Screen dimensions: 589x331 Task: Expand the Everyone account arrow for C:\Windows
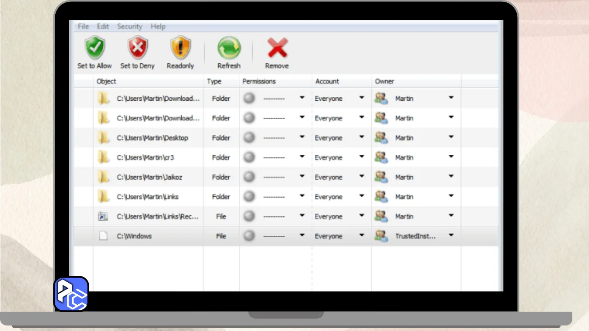pyautogui.click(x=362, y=235)
